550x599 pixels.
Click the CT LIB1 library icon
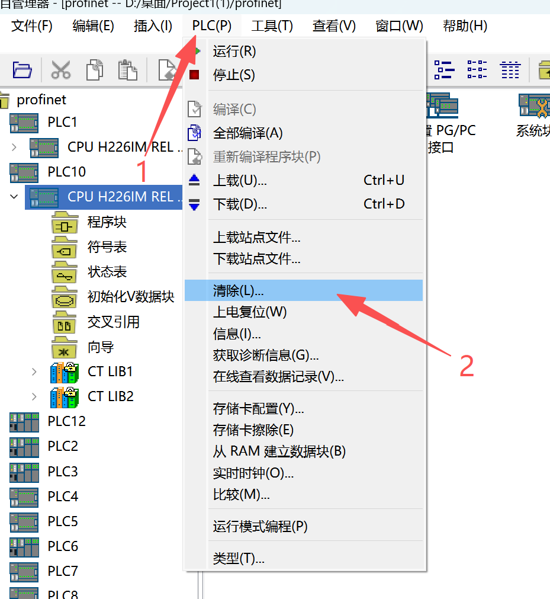pos(65,373)
